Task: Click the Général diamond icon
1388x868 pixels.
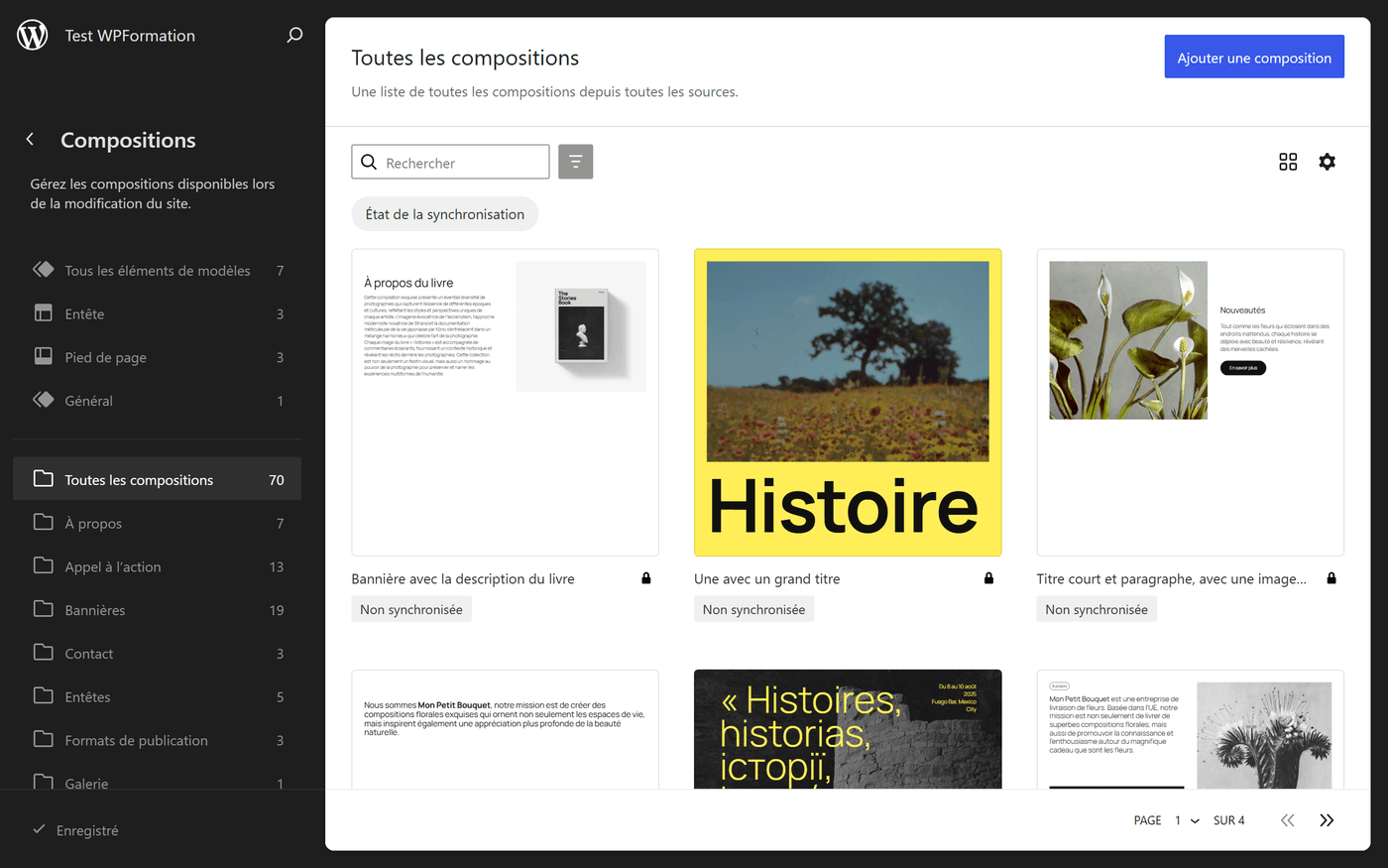Action: [x=44, y=400]
